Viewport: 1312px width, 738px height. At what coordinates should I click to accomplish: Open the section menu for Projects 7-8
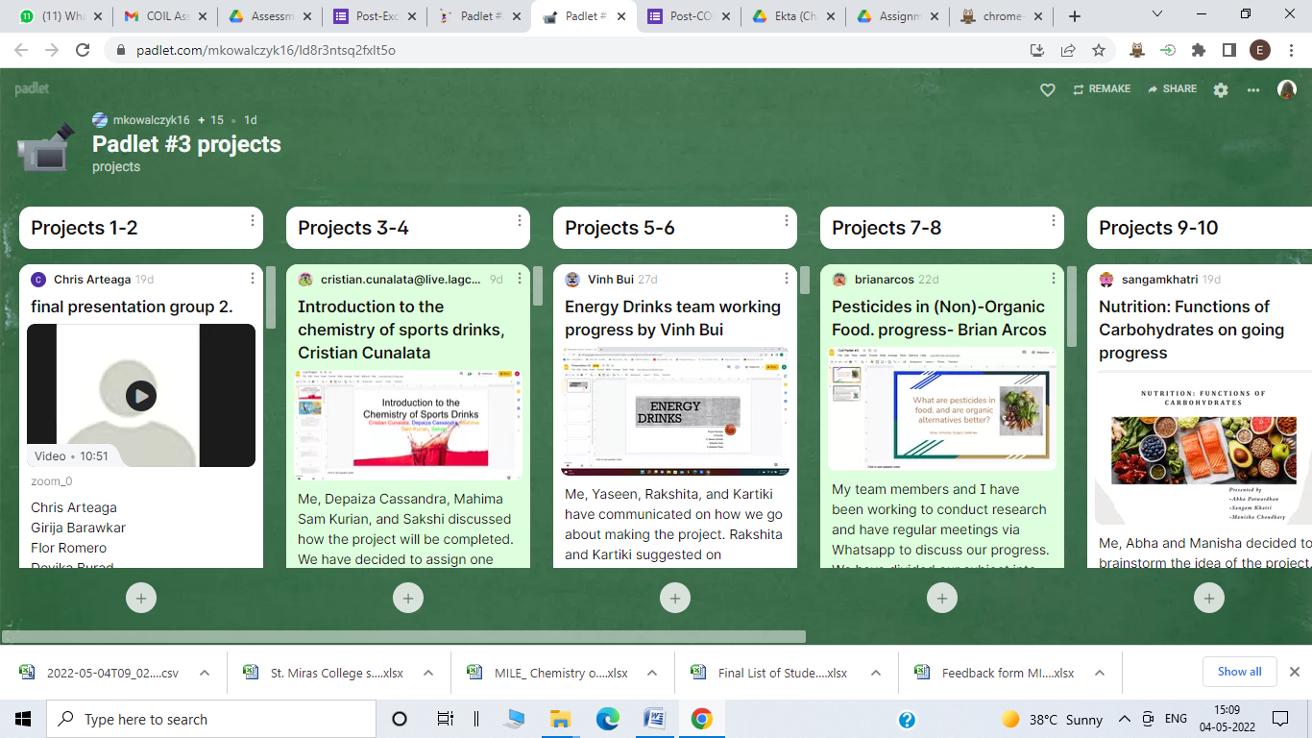pyautogui.click(x=1054, y=224)
